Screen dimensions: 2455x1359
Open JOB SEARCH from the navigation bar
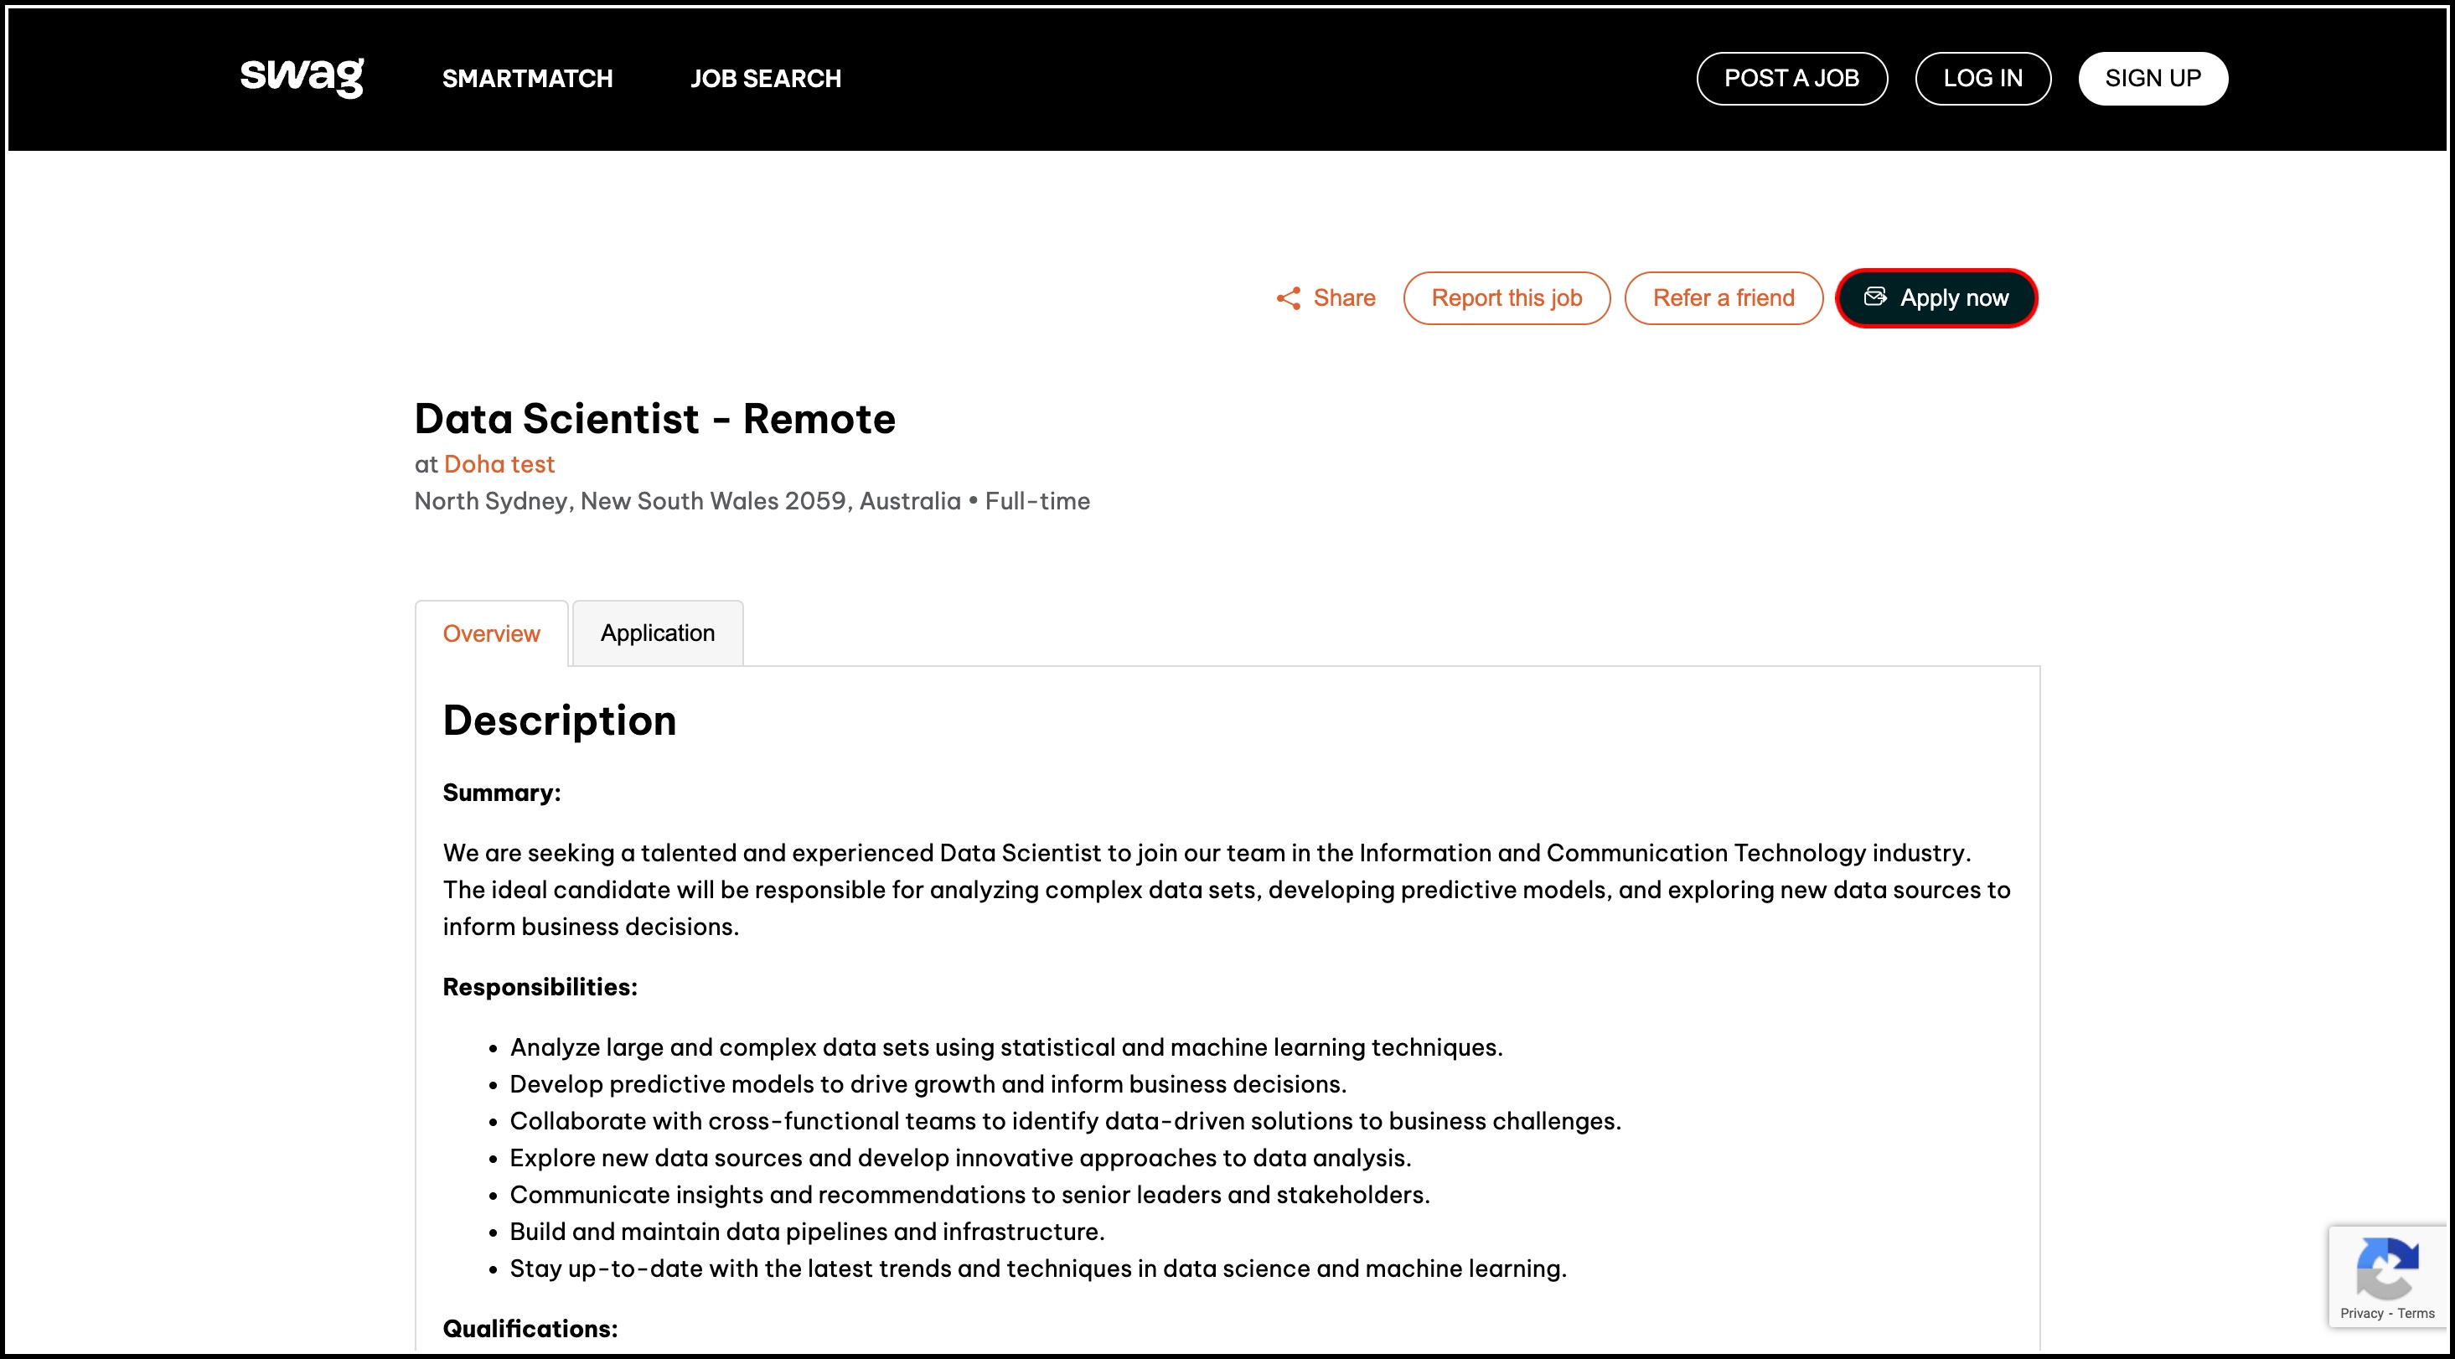[x=765, y=78]
